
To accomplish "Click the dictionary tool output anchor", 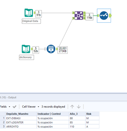I will coord(32,49).
